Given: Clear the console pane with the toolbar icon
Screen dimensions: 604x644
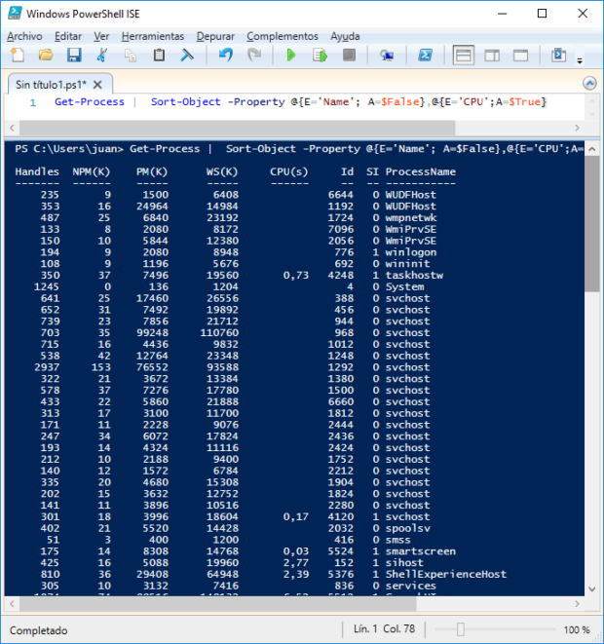Looking at the screenshot, I should (187, 56).
